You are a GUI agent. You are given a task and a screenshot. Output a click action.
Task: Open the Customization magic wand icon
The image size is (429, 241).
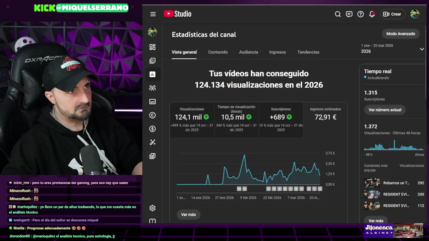(152, 142)
